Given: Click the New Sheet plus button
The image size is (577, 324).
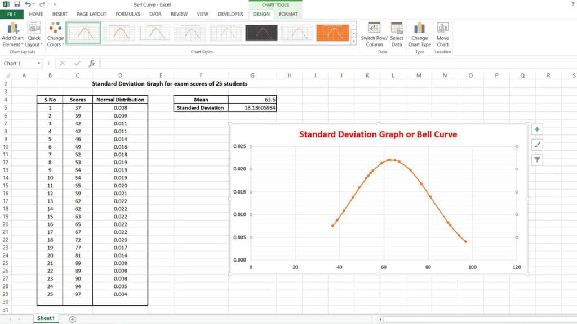Looking at the screenshot, I should [x=72, y=318].
